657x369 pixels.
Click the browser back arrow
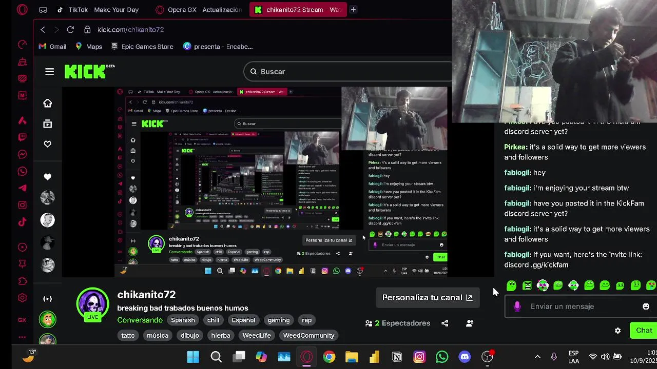43,30
